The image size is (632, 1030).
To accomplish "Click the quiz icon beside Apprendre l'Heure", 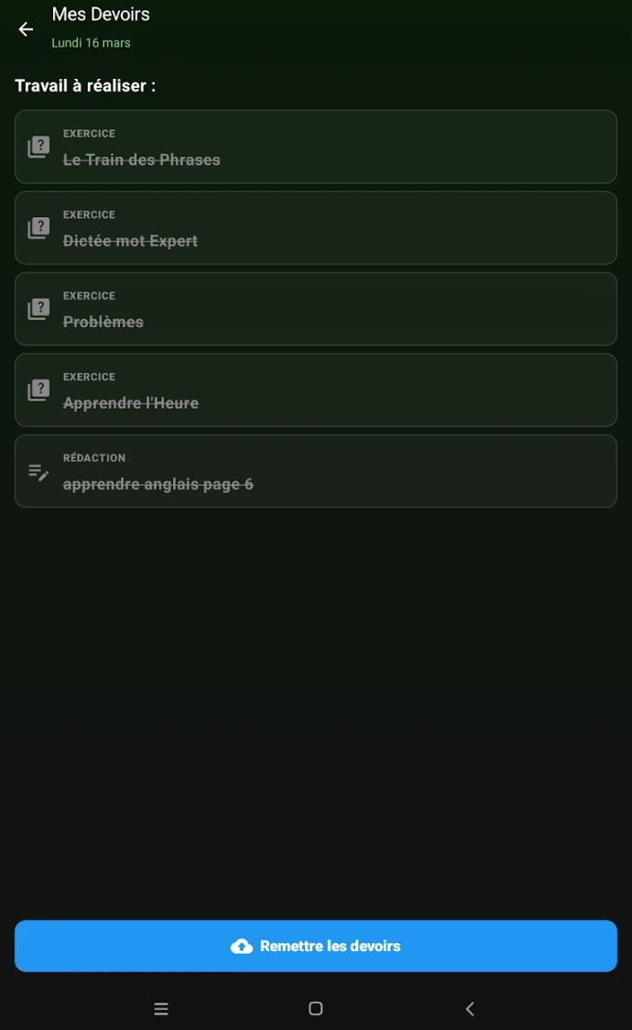I will tap(38, 390).
